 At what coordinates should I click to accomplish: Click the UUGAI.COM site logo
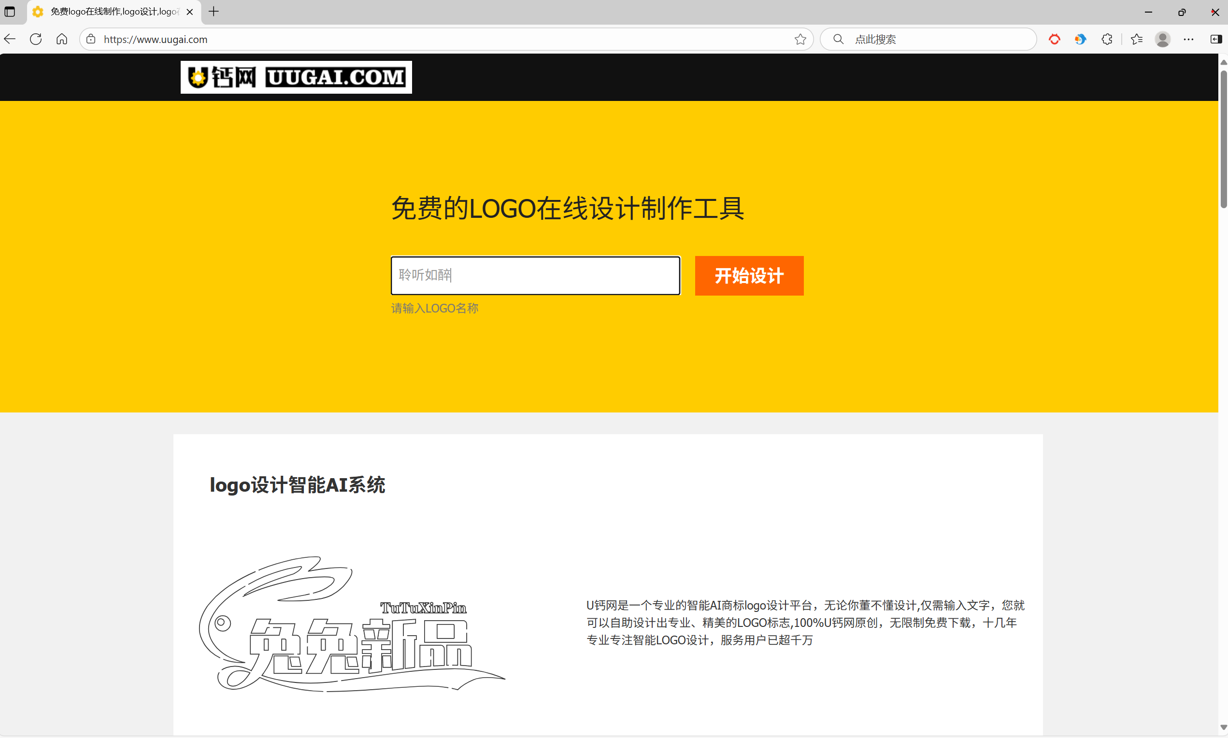coord(296,77)
